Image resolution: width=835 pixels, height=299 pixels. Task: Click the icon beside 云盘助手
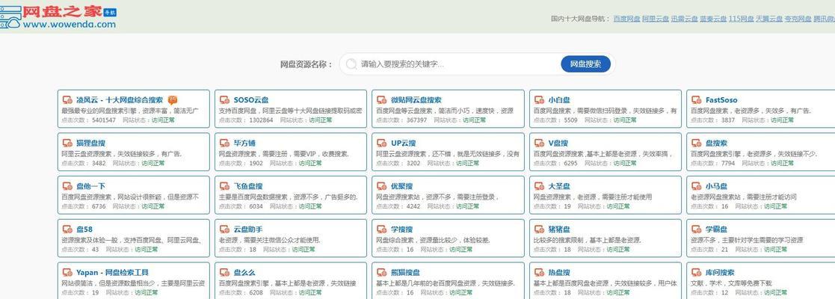click(x=224, y=229)
